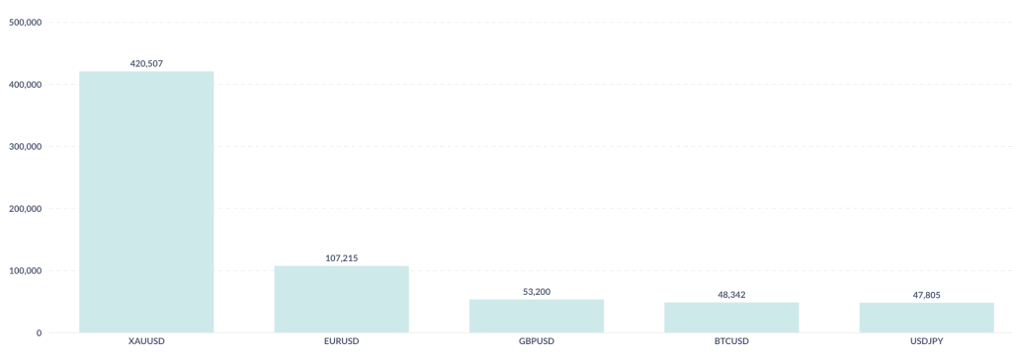Click the 500,000 y-axis tick label
The image size is (1012, 359).
(x=26, y=22)
